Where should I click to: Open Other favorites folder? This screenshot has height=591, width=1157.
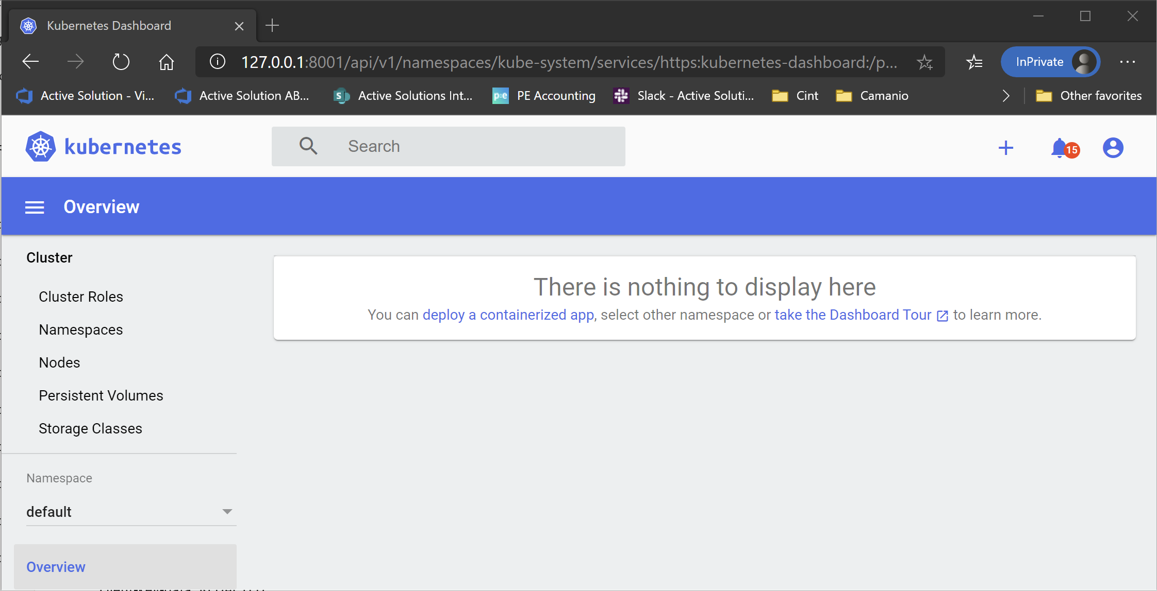click(1089, 96)
